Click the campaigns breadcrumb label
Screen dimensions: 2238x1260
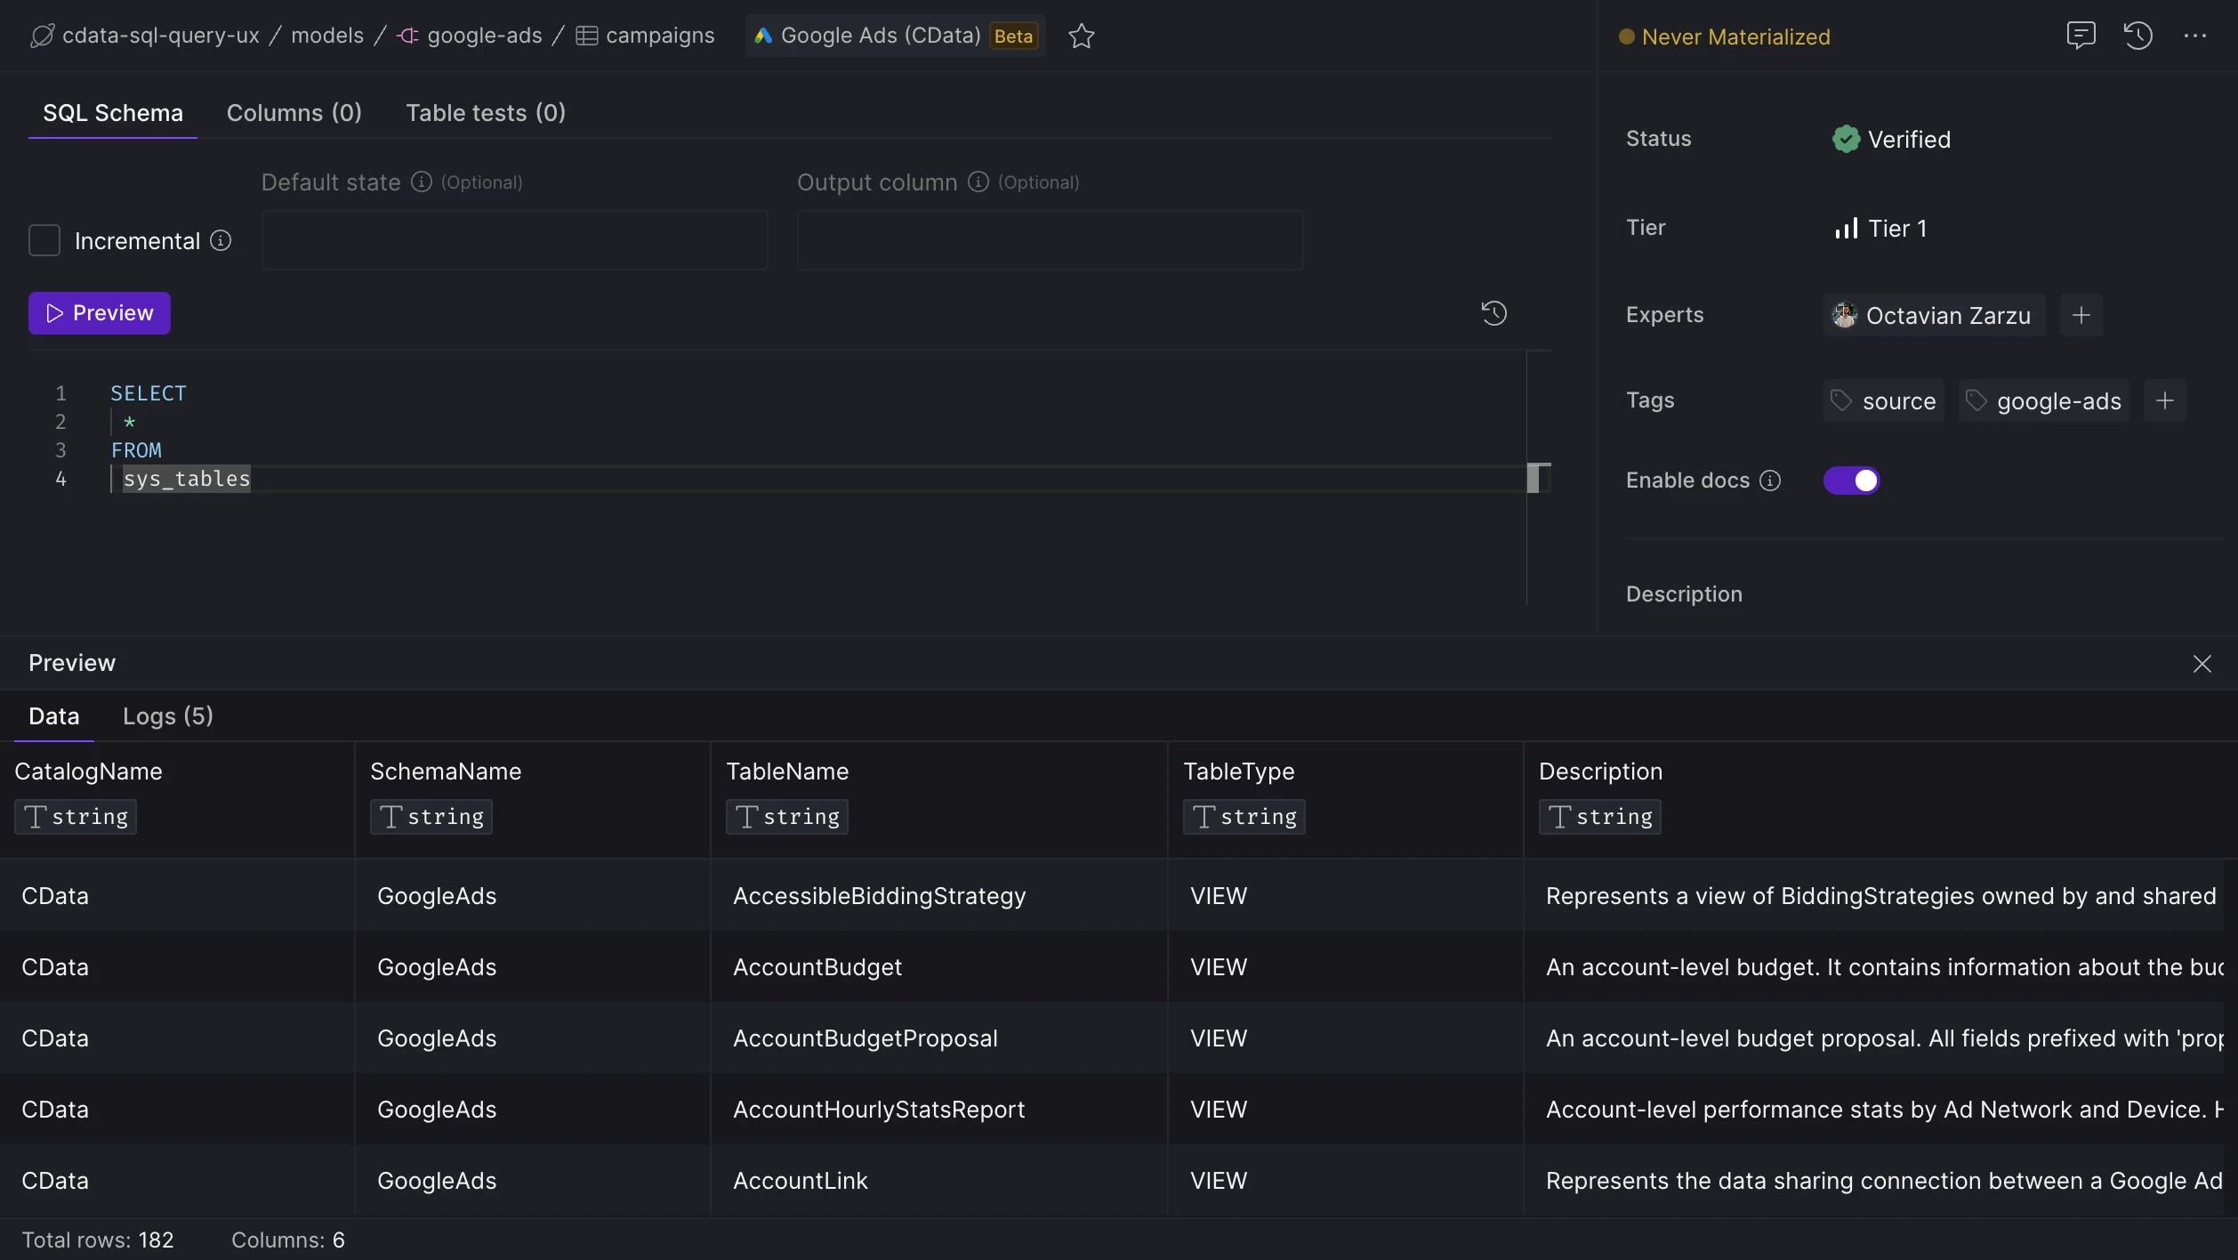pos(660,36)
